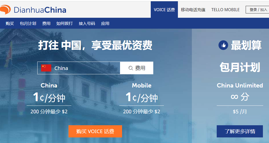Click the magnifier icon beside 费用
The height and width of the screenshot is (143, 269).
tap(131, 68)
